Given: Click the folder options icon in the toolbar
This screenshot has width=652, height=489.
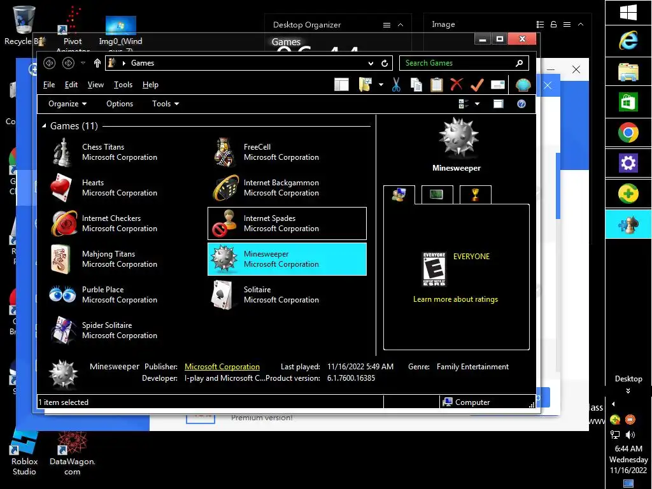Looking at the screenshot, I should [365, 85].
